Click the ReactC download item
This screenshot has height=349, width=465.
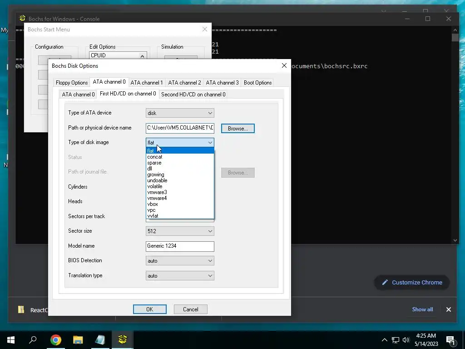pyautogui.click(x=32, y=309)
